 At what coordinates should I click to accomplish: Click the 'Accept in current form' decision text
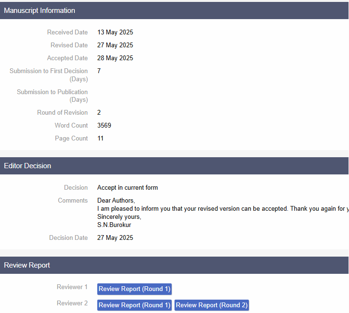click(x=127, y=188)
